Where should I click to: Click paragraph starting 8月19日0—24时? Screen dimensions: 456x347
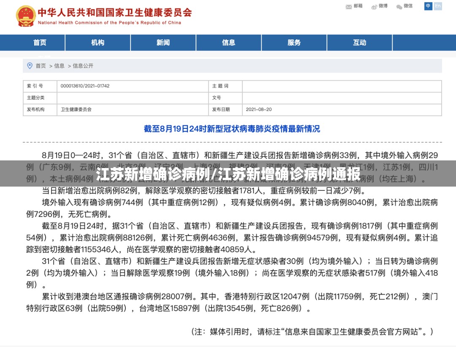pos(232,167)
